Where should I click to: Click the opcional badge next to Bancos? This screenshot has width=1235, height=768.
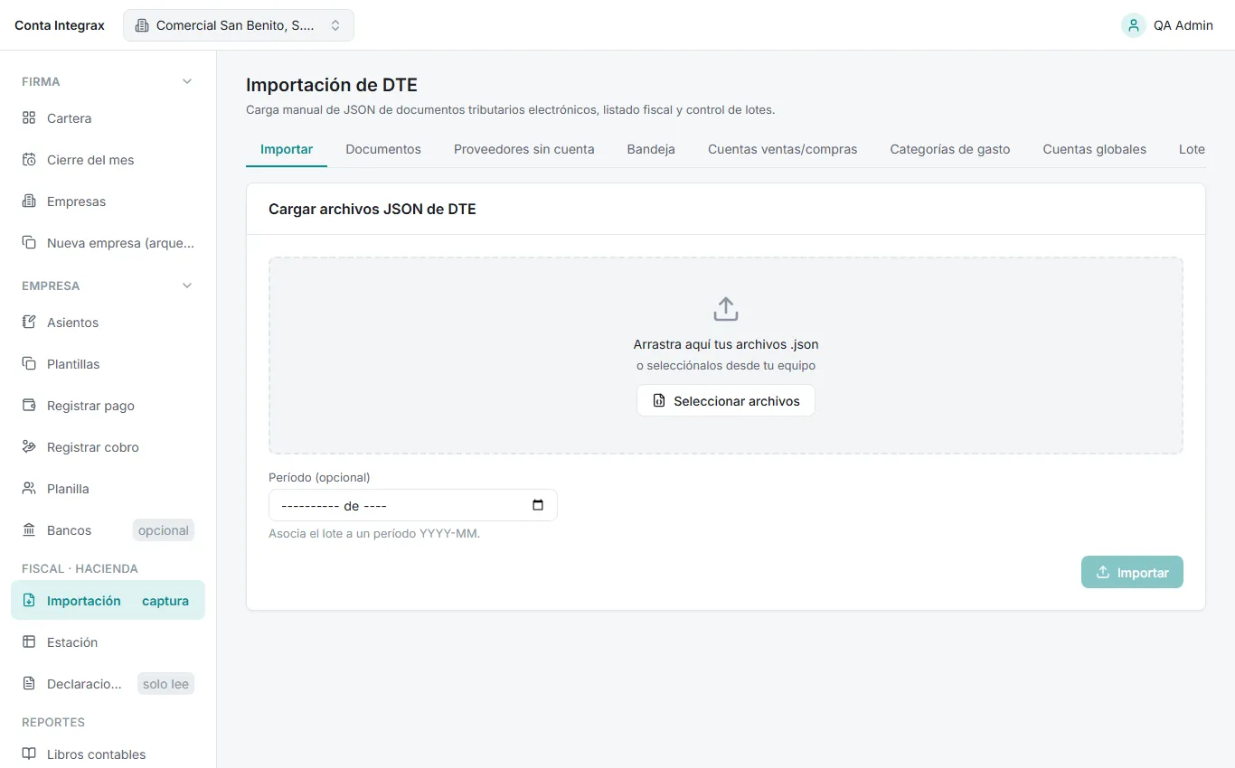pos(164,530)
